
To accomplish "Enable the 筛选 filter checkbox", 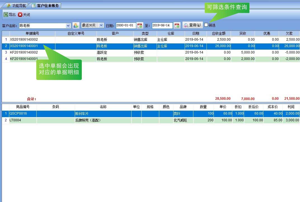I will point(206,25).
